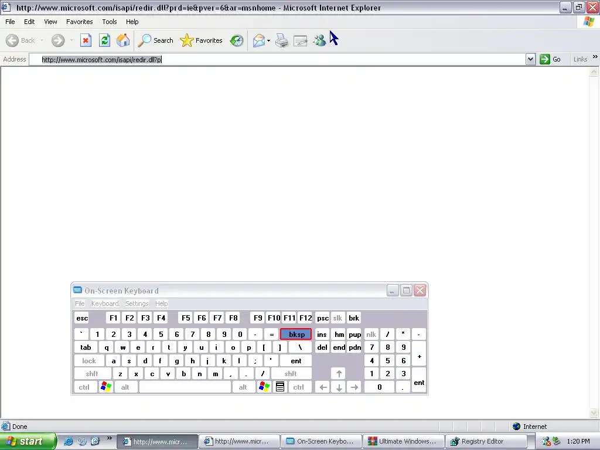This screenshot has height=450, width=600.
Task: Click the del key
Action: [322, 347]
